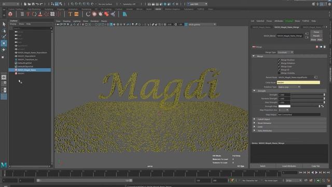Screen dimensions: 332x187
Task: Click the yellow Child Node input field
Action: pyautogui.click(x=298, y=83)
